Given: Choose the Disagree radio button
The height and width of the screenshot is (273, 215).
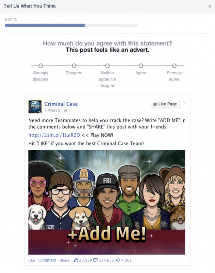Looking at the screenshot, I should [x=74, y=66].
